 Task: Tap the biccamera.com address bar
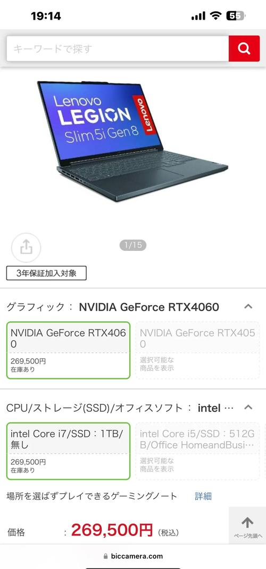[x=133, y=556]
